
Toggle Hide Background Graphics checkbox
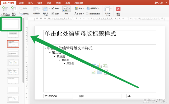[87, 13]
